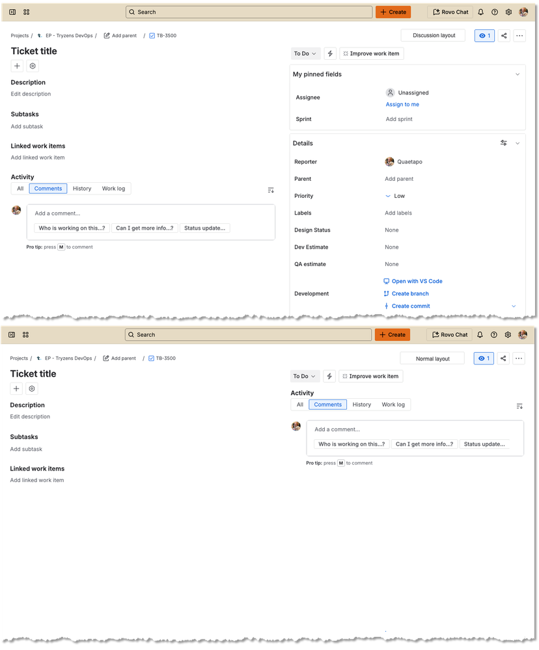Click the notifications bell in the upper window
Screen dimensions: 539x650
click(480, 12)
